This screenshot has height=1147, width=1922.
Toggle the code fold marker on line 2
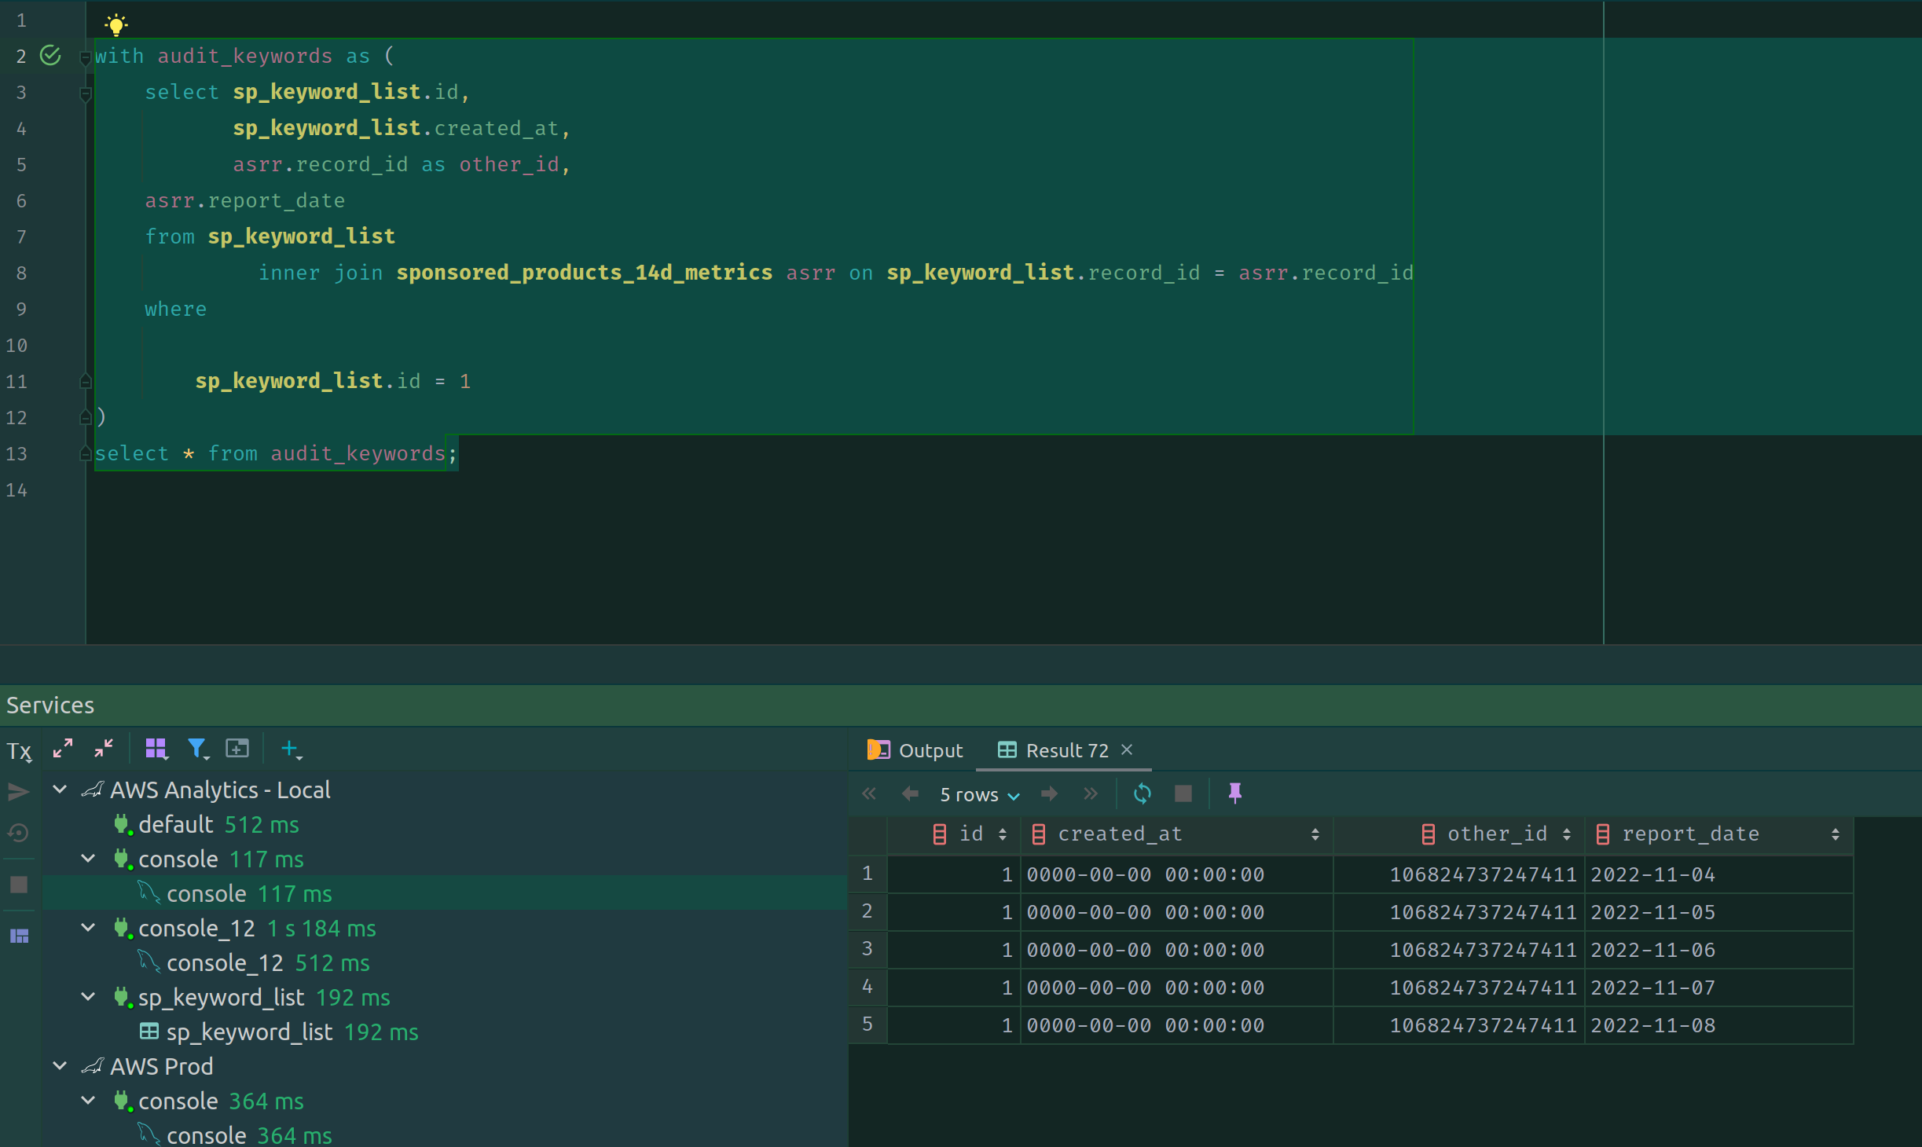click(86, 57)
